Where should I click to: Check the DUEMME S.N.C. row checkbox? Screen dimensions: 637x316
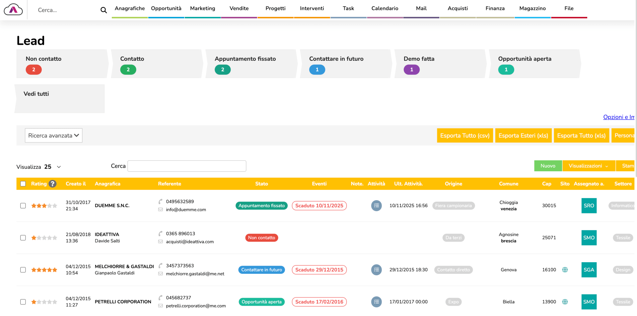tap(23, 206)
